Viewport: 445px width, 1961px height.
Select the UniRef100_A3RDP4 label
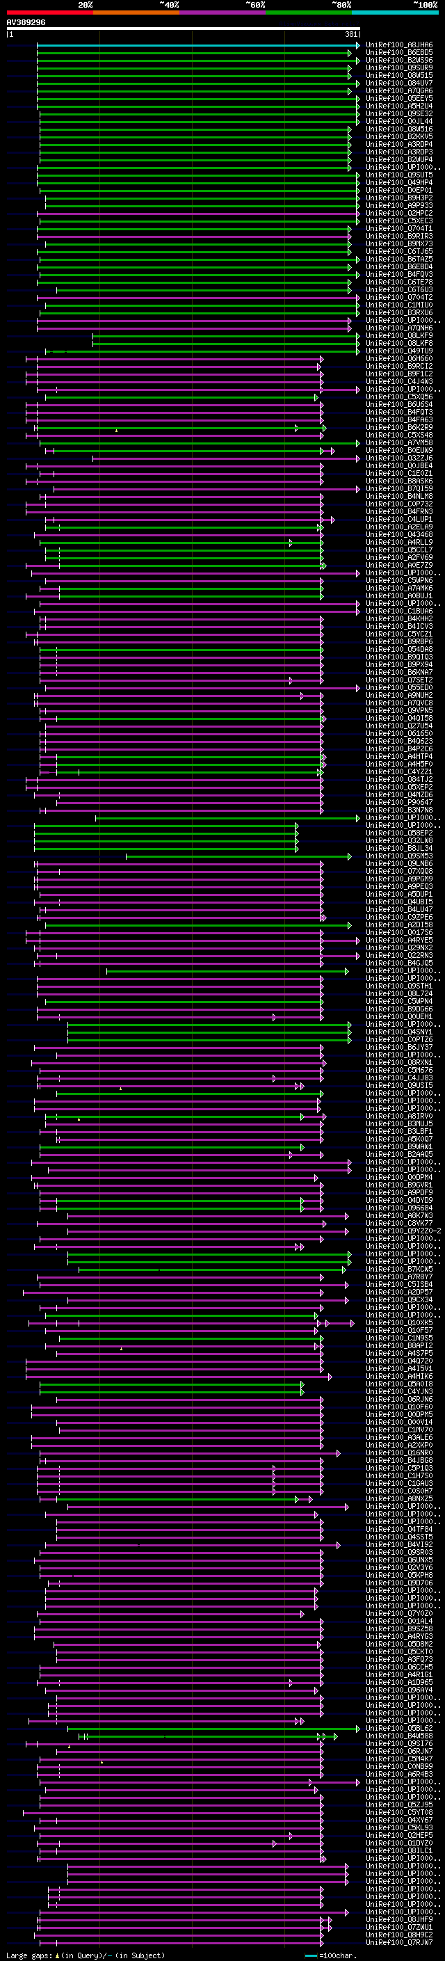point(398,144)
